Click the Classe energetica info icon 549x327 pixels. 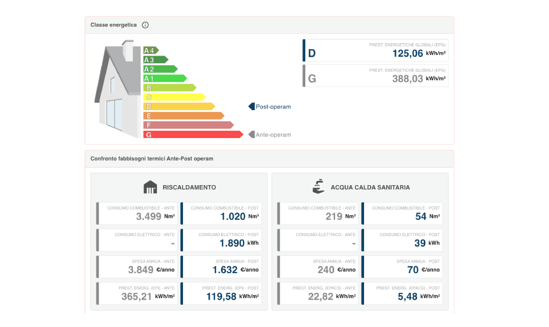[145, 25]
